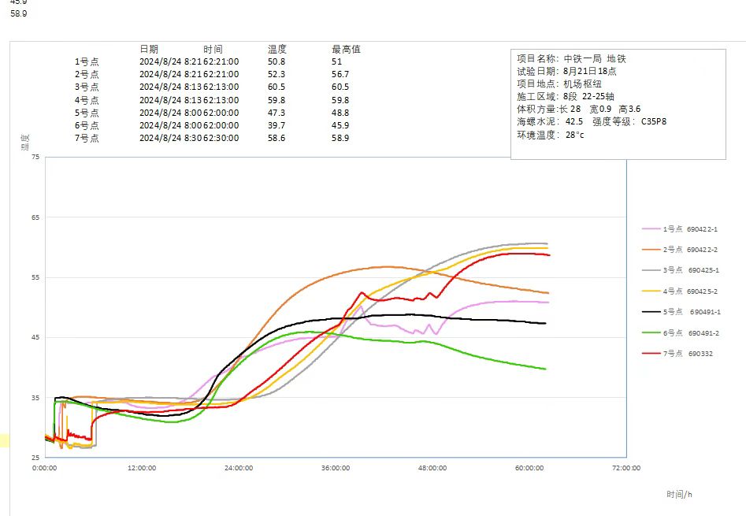
Task: Click the 24:00:00 x-axis tick label
Action: 238,468
